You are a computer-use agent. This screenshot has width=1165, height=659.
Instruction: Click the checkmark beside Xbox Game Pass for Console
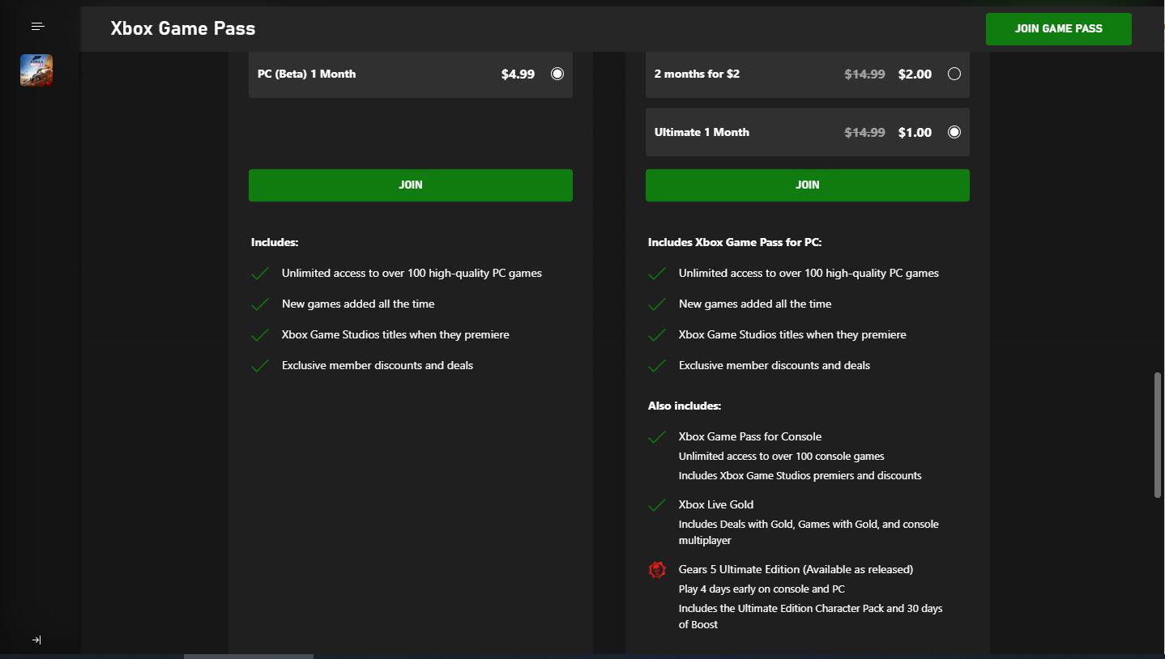657,437
